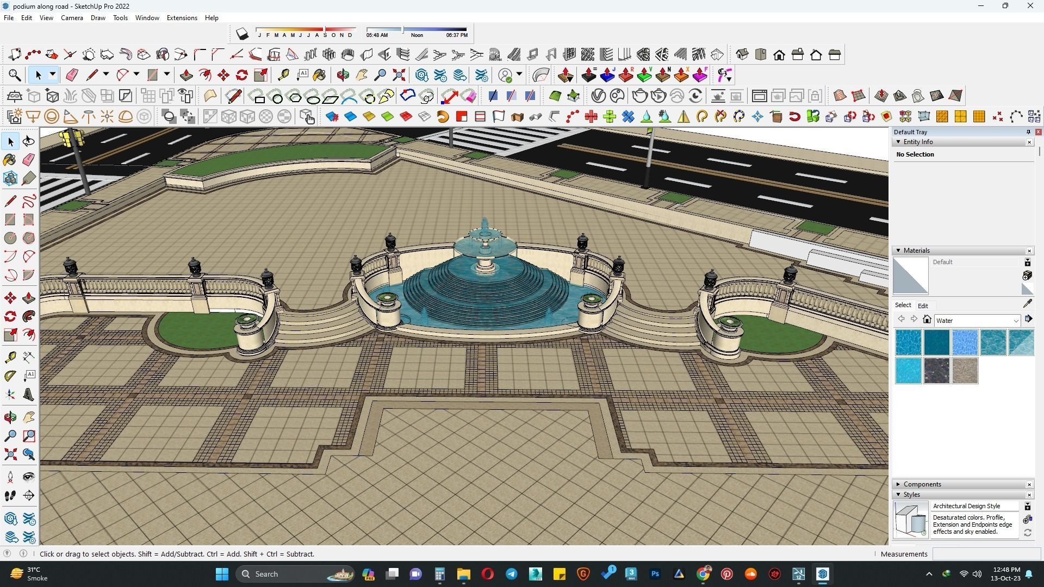Activate the 3D Text tool
Image resolution: width=1044 pixels, height=587 pixels.
tap(28, 395)
